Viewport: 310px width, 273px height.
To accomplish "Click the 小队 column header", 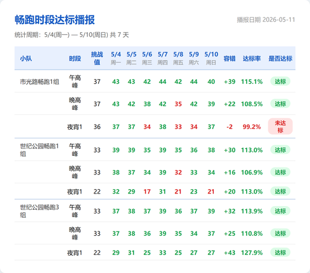I will (x=26, y=58).
